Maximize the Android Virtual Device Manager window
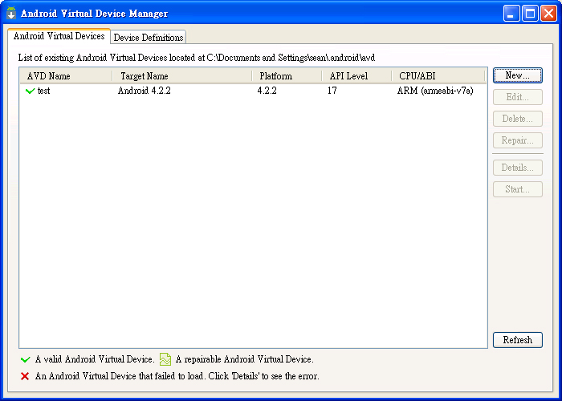The height and width of the screenshot is (401, 562). 530,14
